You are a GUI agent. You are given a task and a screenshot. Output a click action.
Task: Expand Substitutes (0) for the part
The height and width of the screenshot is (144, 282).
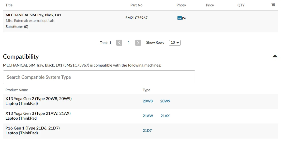coord(17,27)
